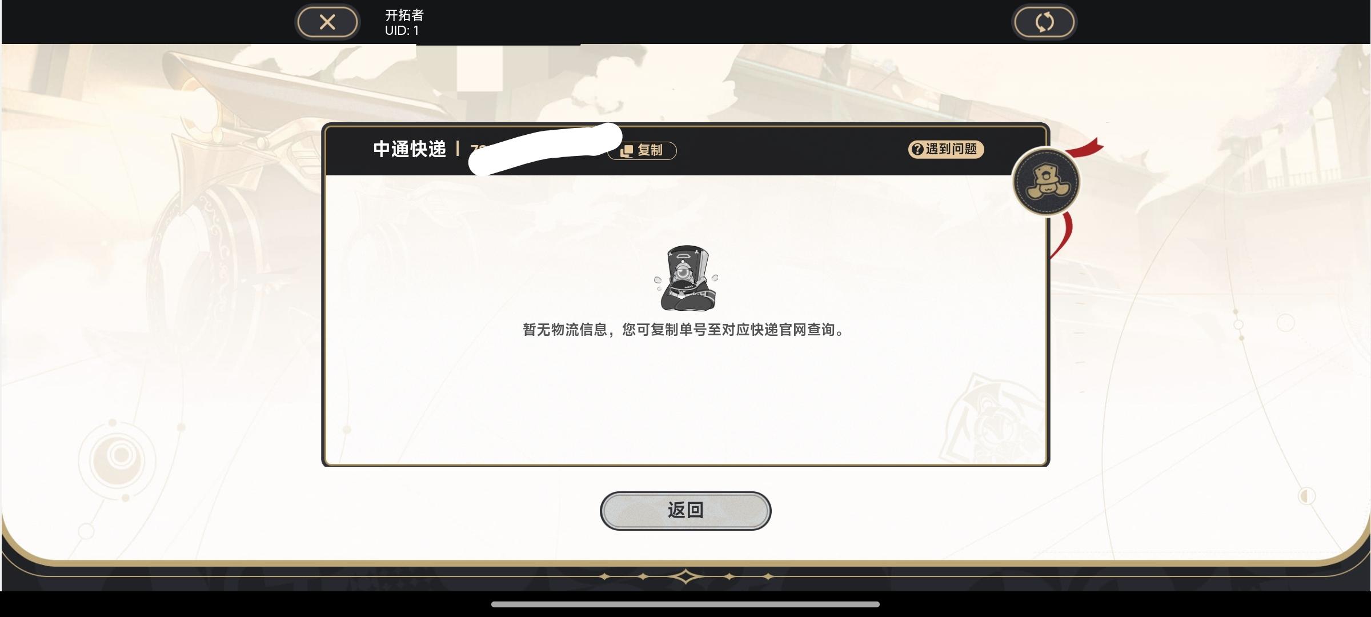This screenshot has height=617, width=1371.
Task: Tap the question mark icon beside 遇到问题
Action: [x=917, y=149]
